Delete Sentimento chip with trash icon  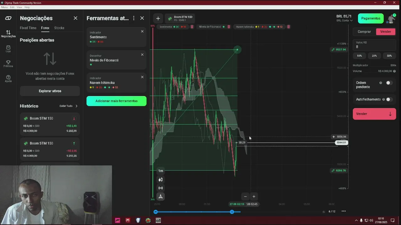pyautogui.click(x=192, y=27)
